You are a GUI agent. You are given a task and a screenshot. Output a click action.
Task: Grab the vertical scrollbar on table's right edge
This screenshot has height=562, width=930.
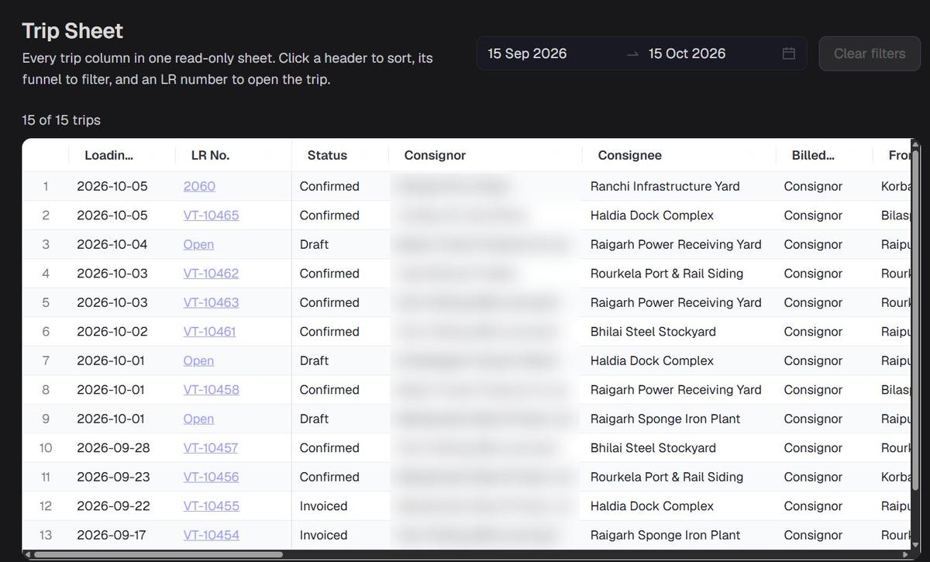tap(915, 320)
